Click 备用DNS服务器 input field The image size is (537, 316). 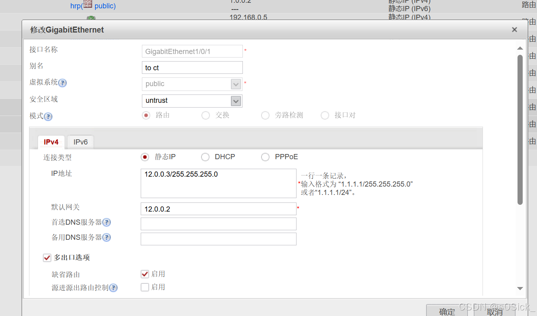tap(218, 239)
